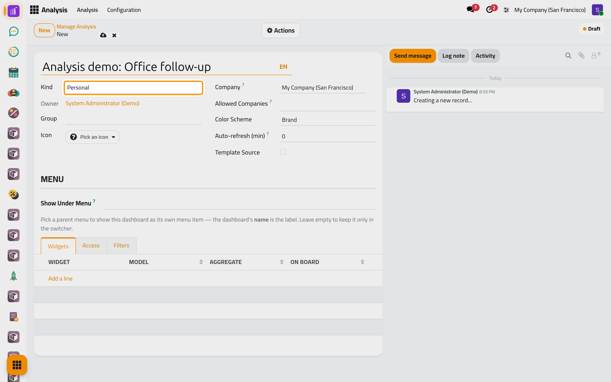The image size is (611, 382).
Task: Click System Administrator avatar in the message
Action: click(x=403, y=96)
